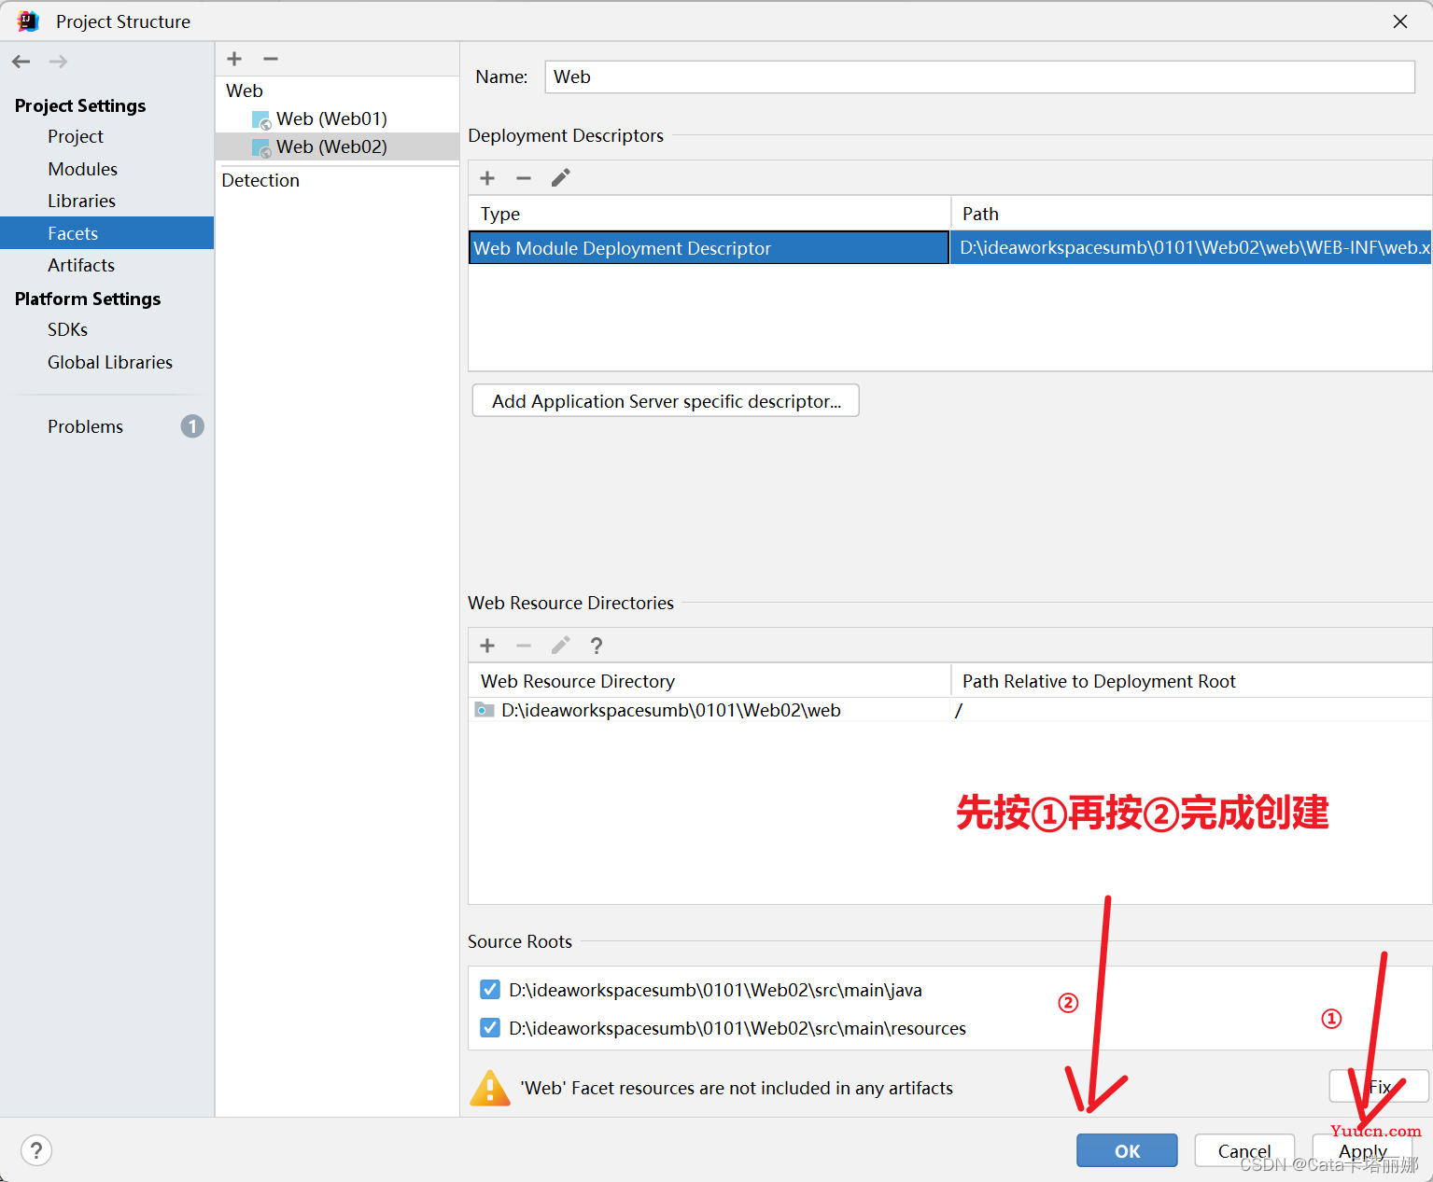Click the Project Settings heading

click(80, 105)
